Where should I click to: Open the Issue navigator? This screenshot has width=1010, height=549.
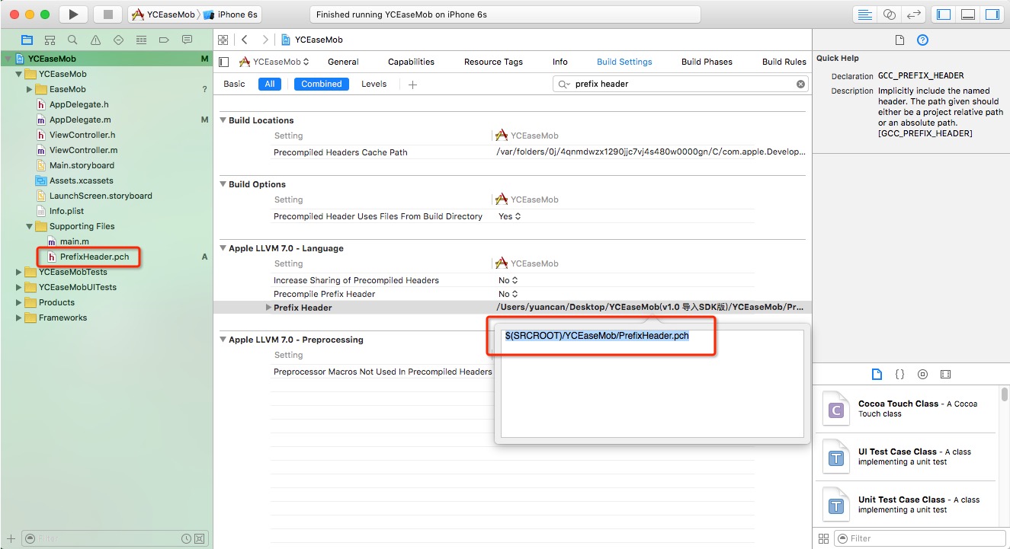(95, 40)
